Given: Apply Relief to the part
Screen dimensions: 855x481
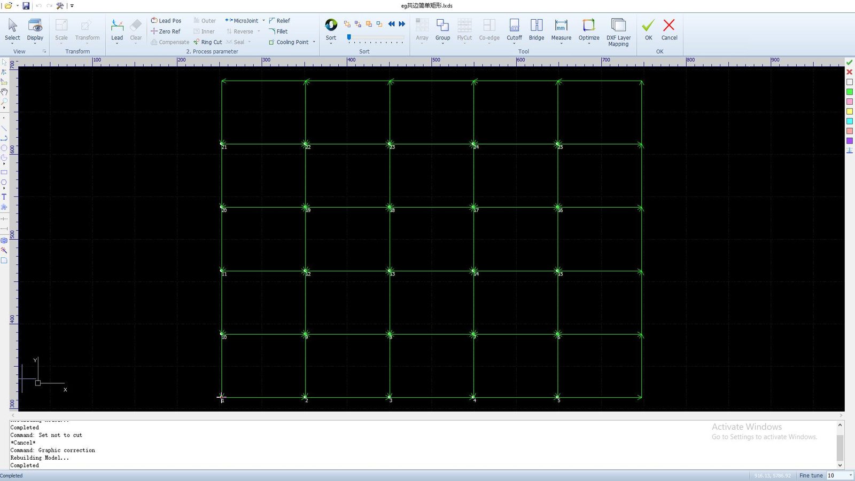Looking at the screenshot, I should (x=279, y=21).
